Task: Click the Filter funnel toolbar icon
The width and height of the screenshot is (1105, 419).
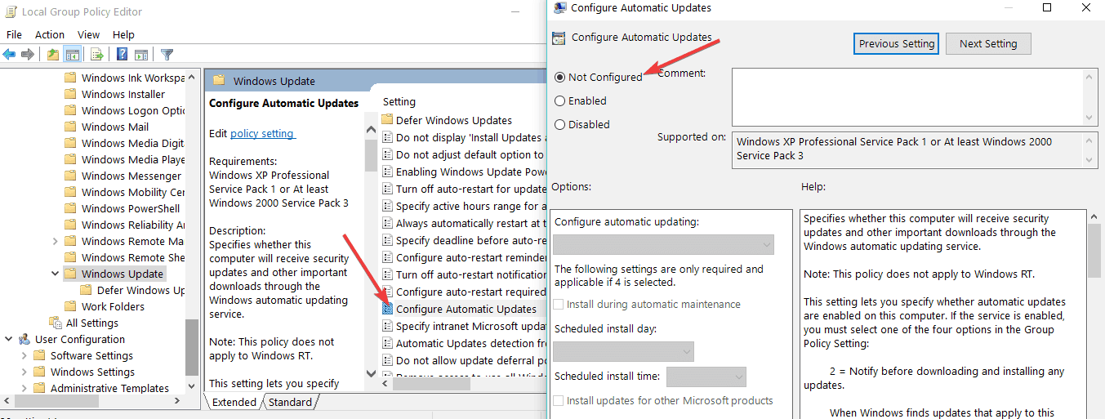Action: tap(167, 55)
